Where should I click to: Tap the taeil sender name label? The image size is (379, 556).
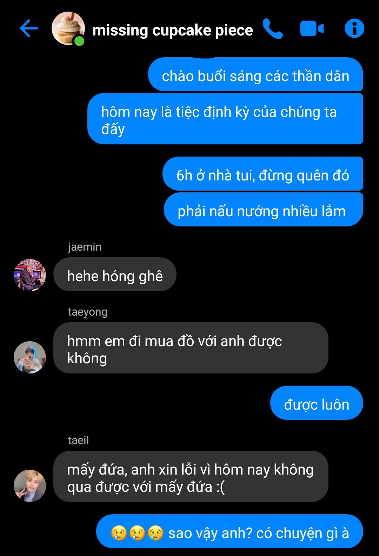[x=78, y=440]
